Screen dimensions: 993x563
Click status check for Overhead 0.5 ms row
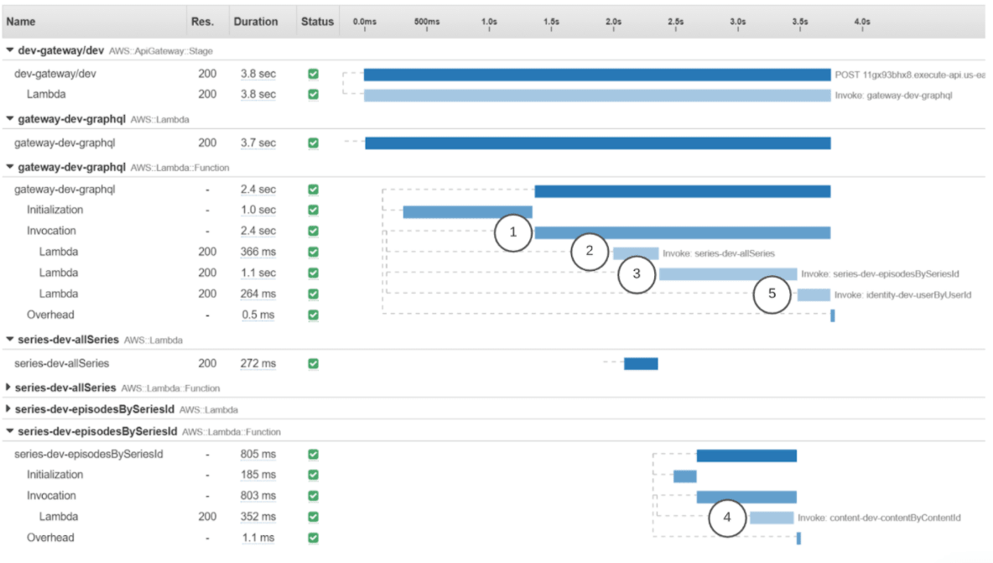pos(314,315)
